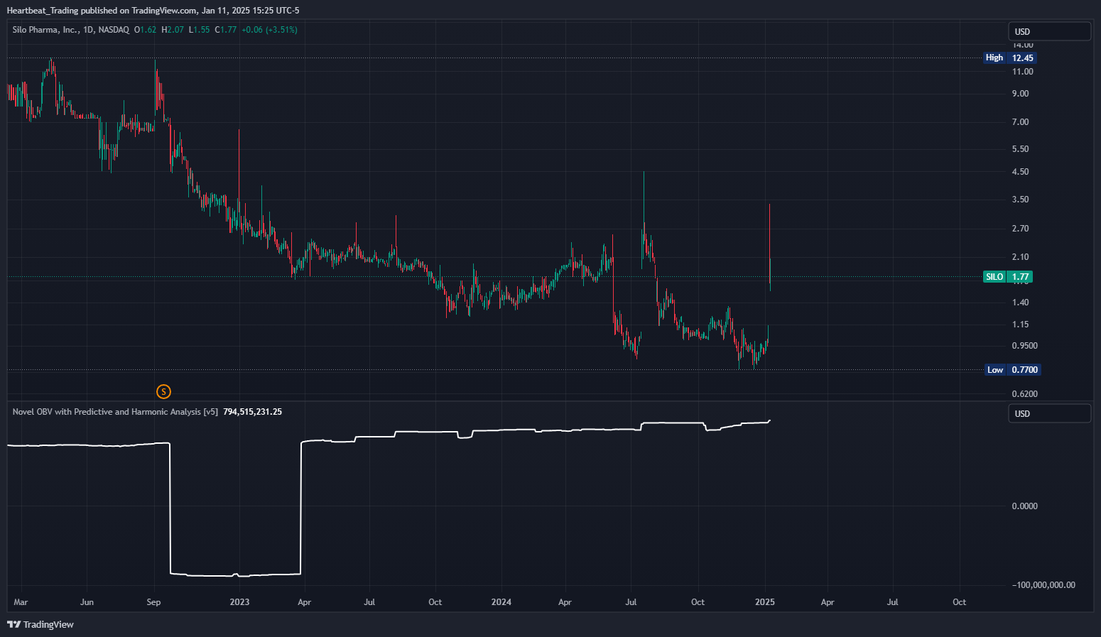This screenshot has height=637, width=1101.
Task: Click the SILO 1.77 current price tag
Action: tap(1007, 277)
